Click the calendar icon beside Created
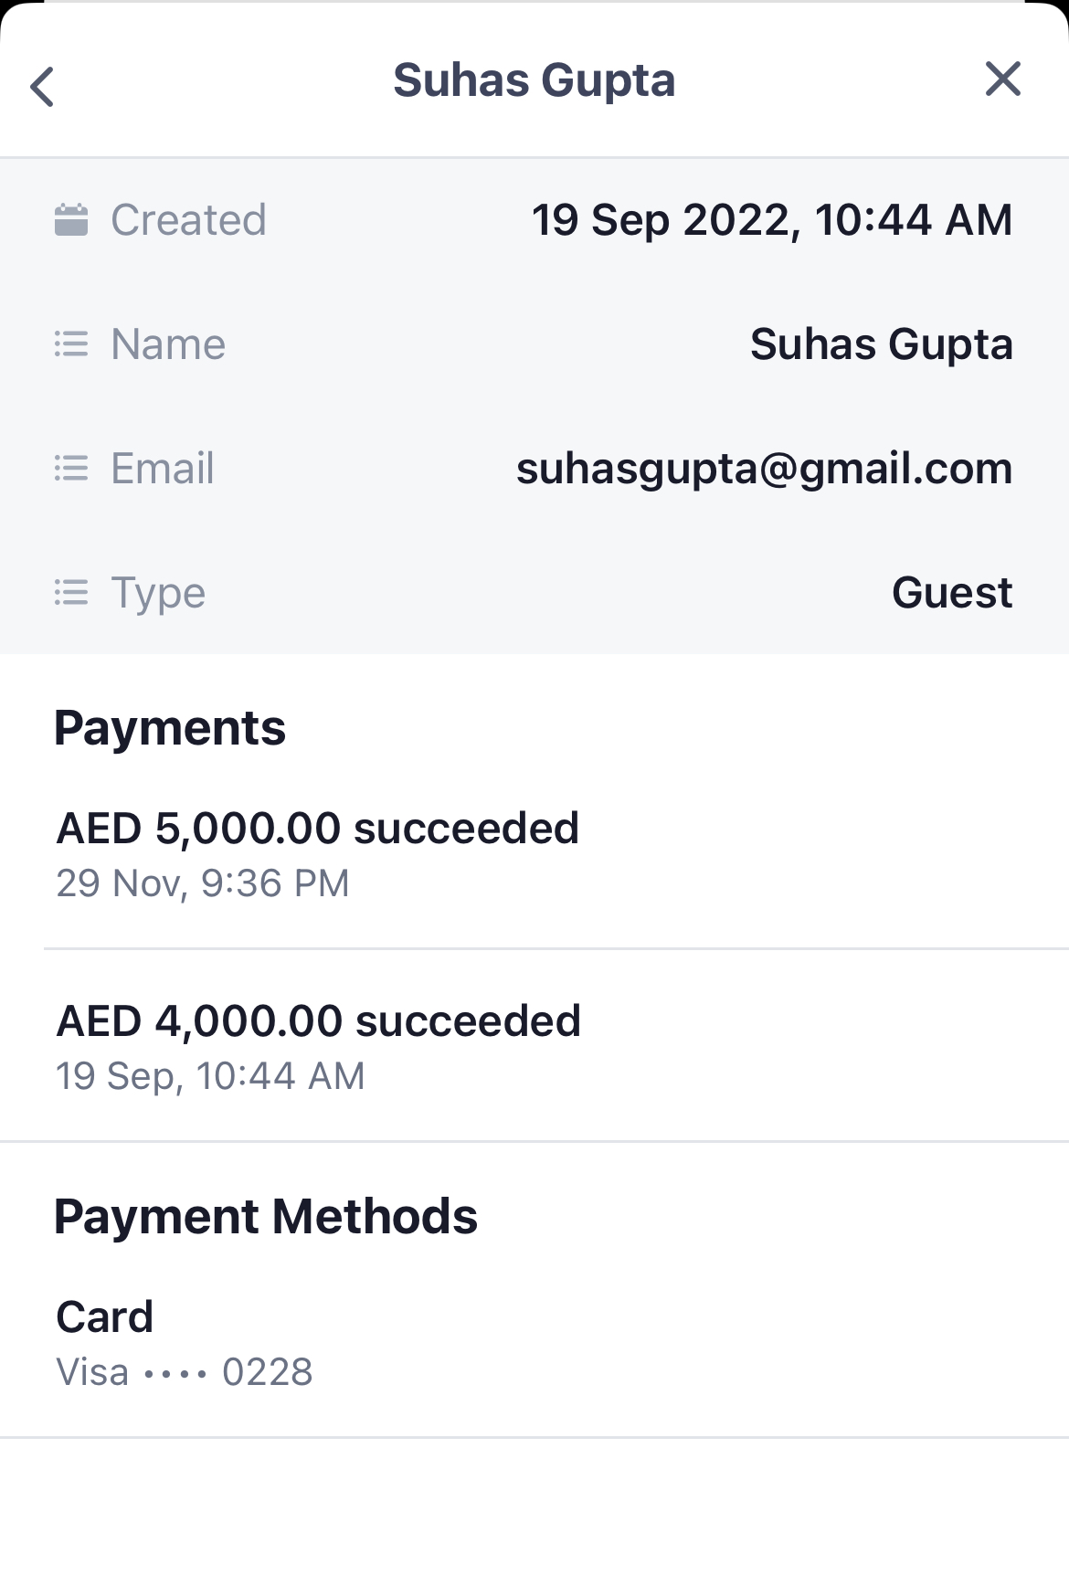This screenshot has height=1596, width=1069. click(71, 220)
